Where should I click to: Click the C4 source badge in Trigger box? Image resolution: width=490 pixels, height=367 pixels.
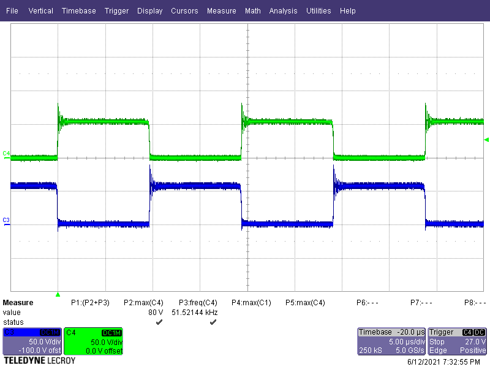(x=467, y=332)
